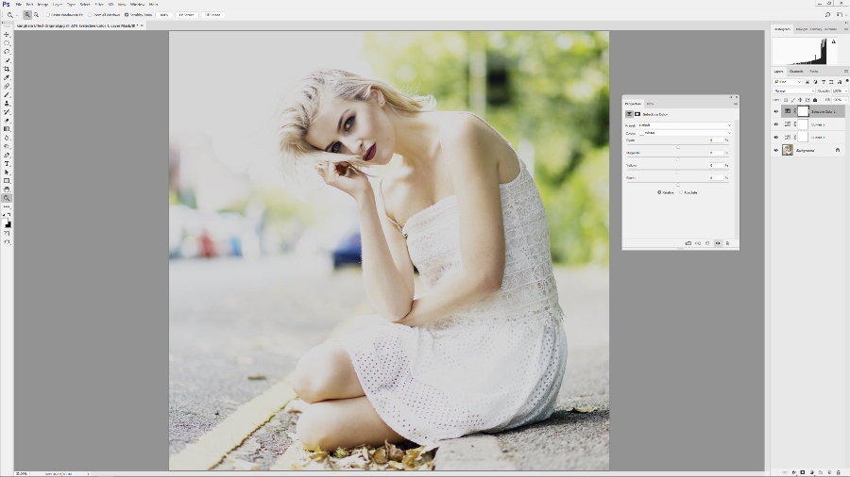Hide the Background layer

776,150
